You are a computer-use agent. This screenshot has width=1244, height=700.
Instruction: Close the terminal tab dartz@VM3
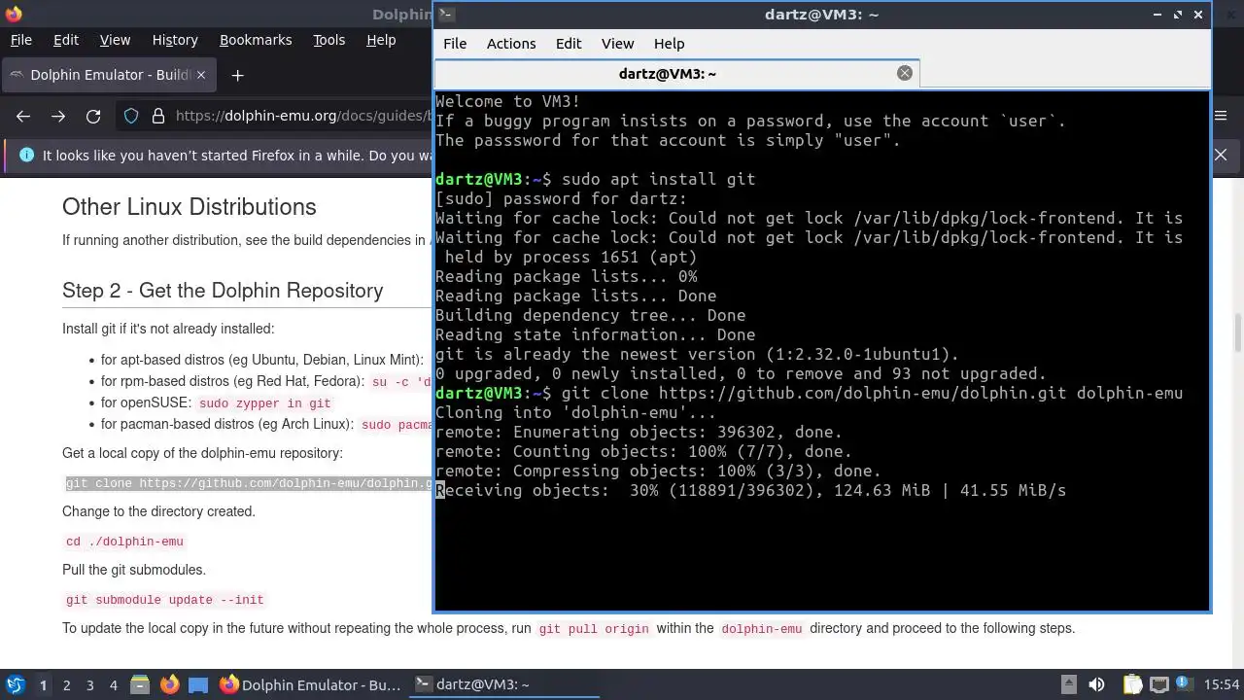(905, 73)
